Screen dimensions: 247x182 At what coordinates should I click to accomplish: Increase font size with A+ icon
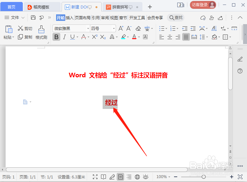121,28
